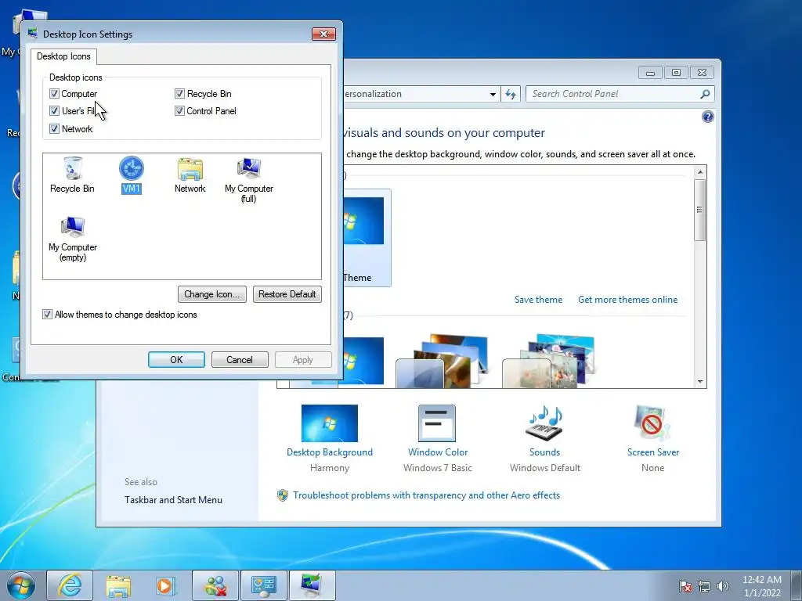Click the refresh button beside address bar
The width and height of the screenshot is (802, 601).
(x=511, y=94)
